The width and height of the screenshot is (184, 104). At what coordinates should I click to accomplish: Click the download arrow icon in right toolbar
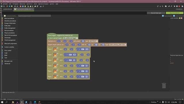click(x=160, y=6)
